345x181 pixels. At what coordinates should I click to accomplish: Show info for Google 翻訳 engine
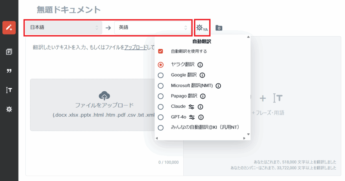click(202, 75)
